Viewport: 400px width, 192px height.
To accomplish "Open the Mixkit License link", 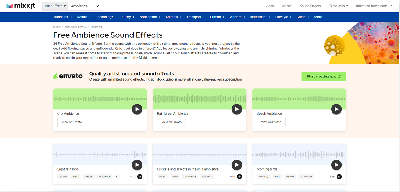I will tap(149, 58).
